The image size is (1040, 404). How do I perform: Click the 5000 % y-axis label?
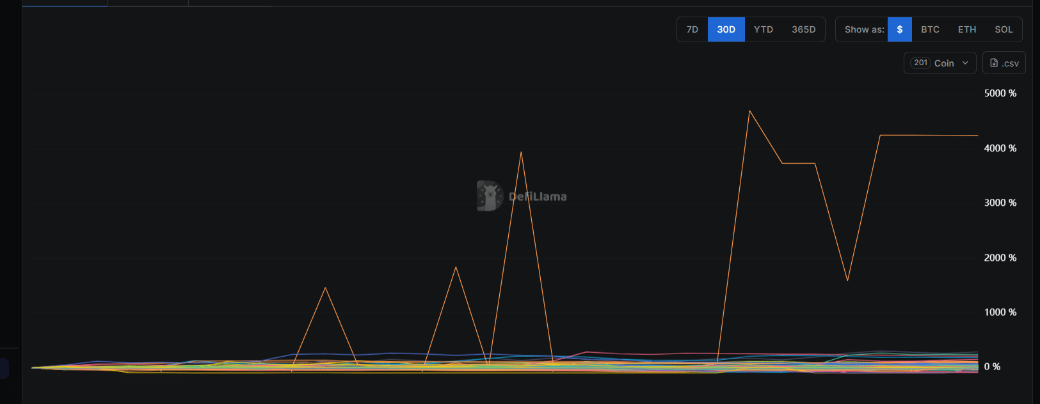pos(1000,93)
